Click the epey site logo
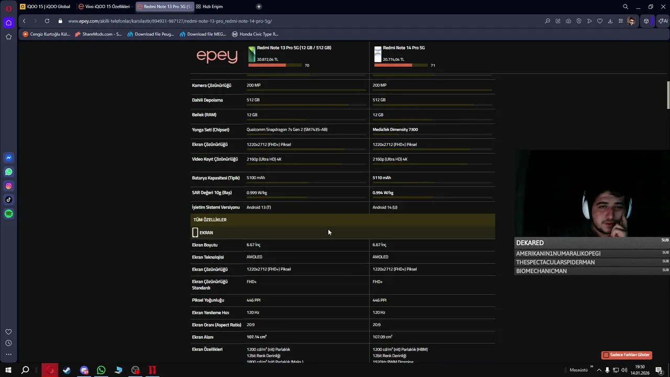The image size is (670, 377). click(217, 56)
